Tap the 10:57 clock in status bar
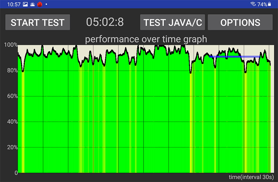 14,4
